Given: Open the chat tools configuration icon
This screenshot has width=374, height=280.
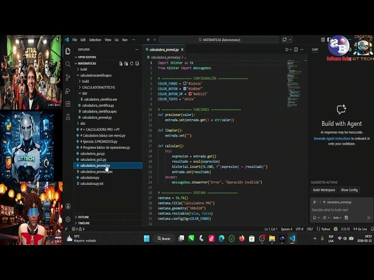Looking at the screenshot, I should tap(346, 218).
